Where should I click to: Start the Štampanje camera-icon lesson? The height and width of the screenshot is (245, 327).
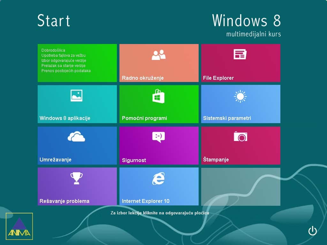pos(240,145)
